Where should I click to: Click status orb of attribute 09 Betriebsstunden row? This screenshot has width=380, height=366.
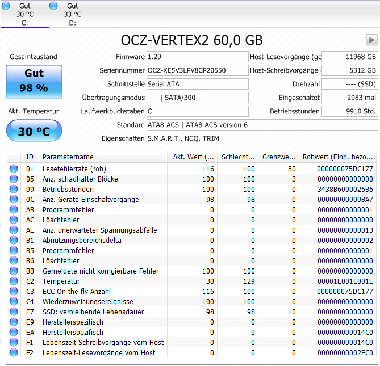point(14,189)
